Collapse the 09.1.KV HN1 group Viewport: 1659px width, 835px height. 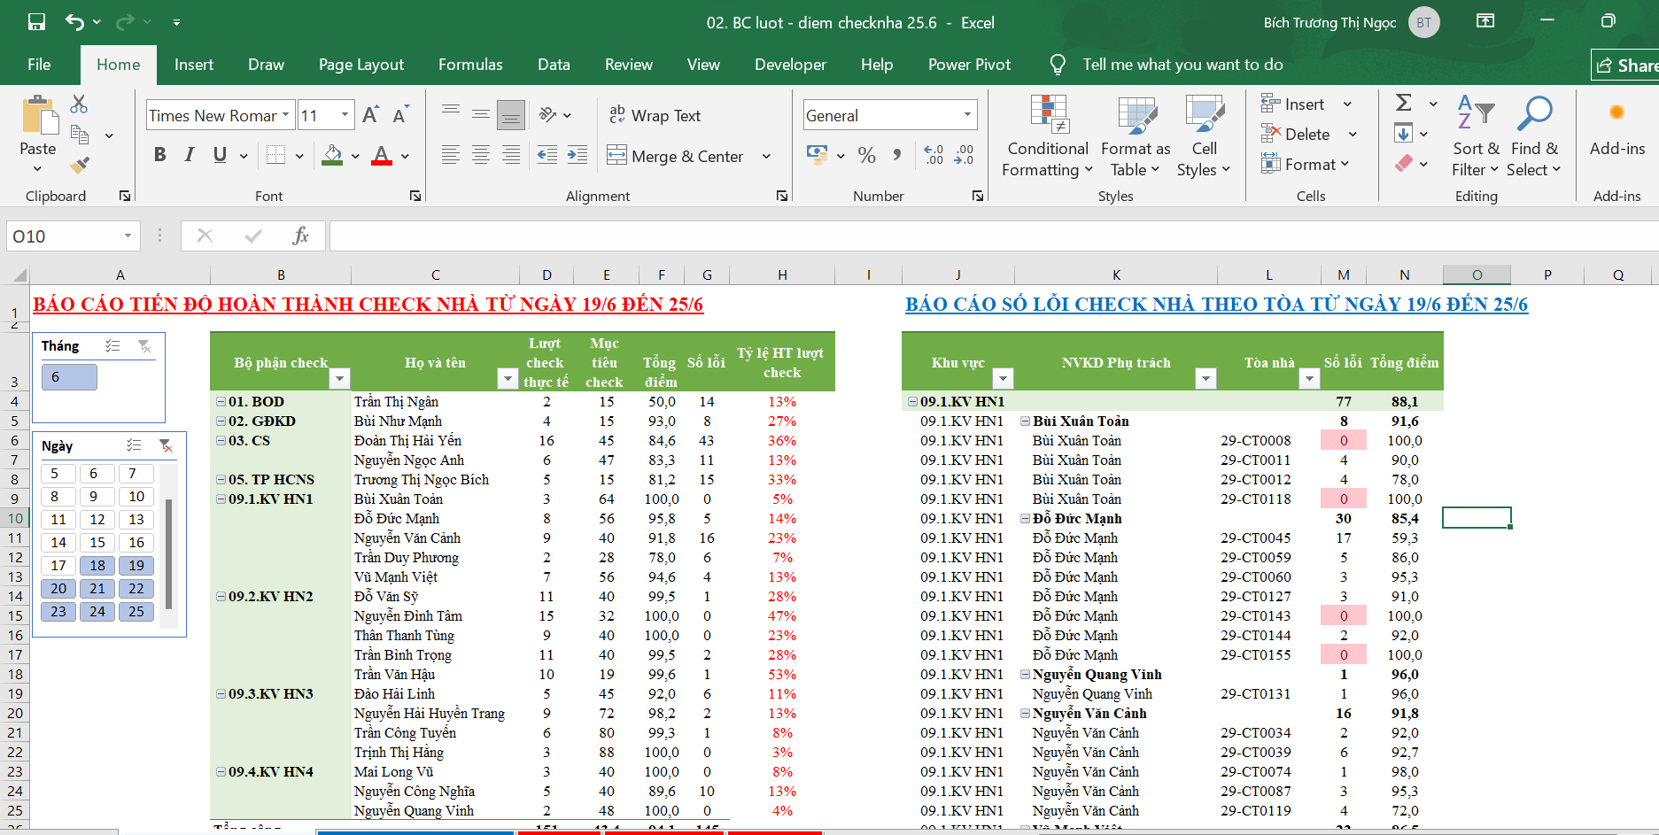[221, 499]
